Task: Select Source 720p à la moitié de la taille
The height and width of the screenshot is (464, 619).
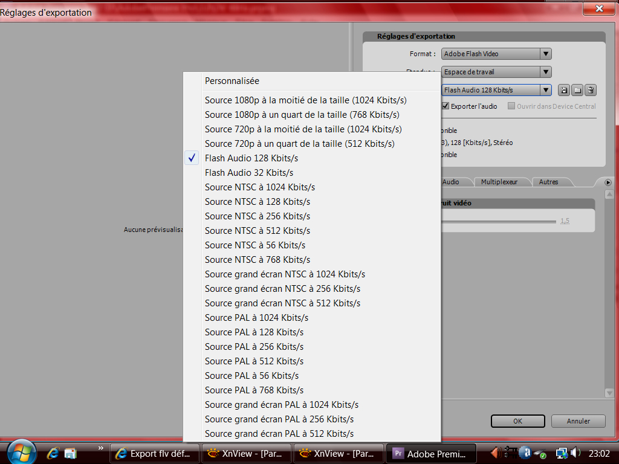Action: [x=312, y=129]
